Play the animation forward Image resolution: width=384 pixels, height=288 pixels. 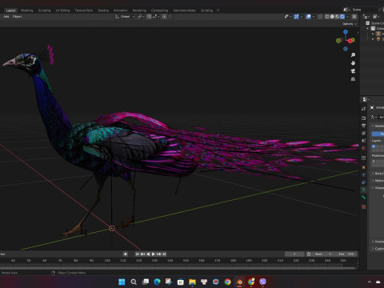154,254
